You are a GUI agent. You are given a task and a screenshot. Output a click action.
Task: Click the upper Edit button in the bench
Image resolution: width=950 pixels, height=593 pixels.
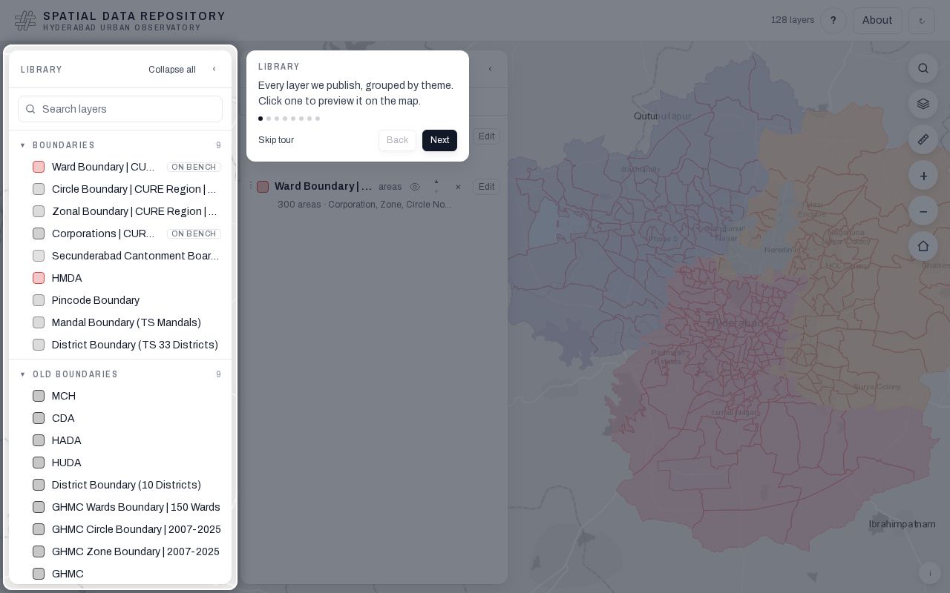click(x=486, y=136)
